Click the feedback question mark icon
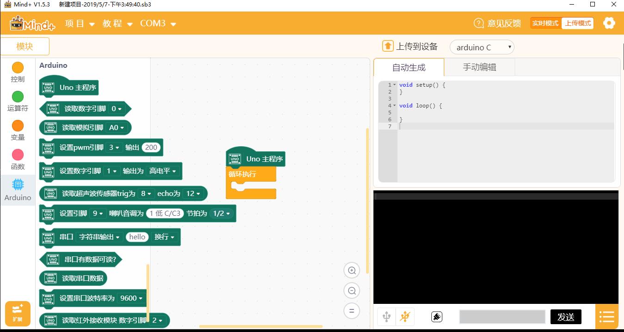Viewport: 624px width, 332px height. coord(479,23)
